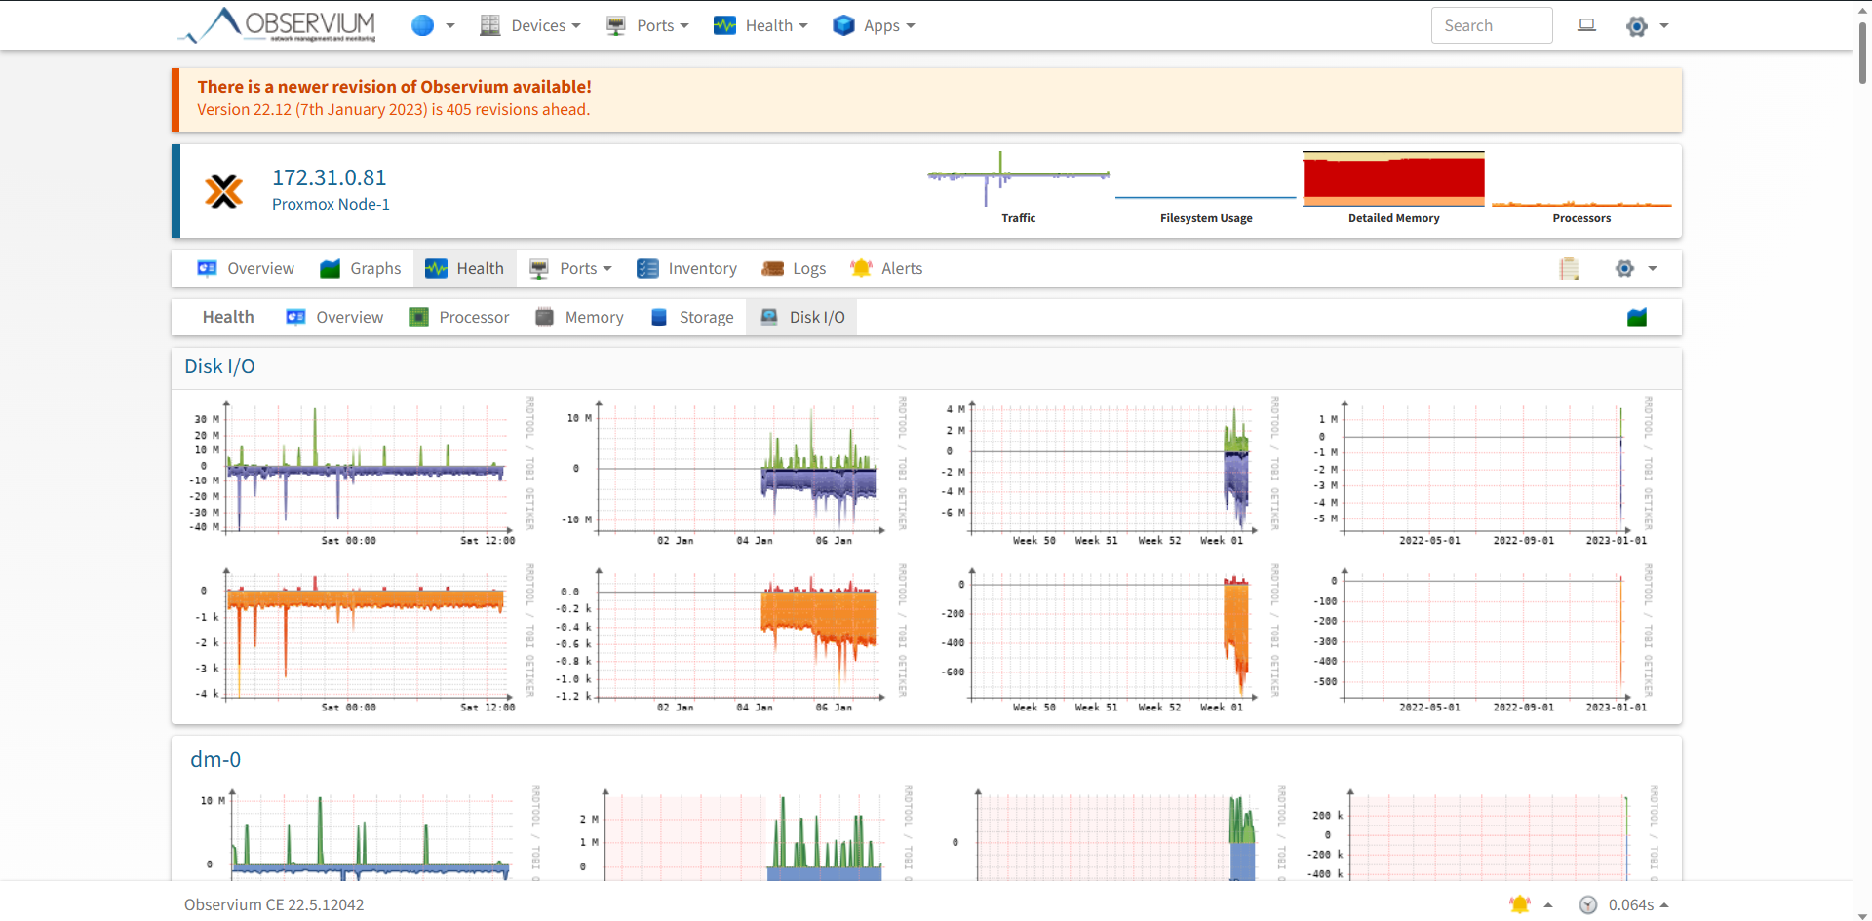This screenshot has height=921, width=1872.
Task: Toggle graphs view icon in Health bar
Action: click(1637, 318)
